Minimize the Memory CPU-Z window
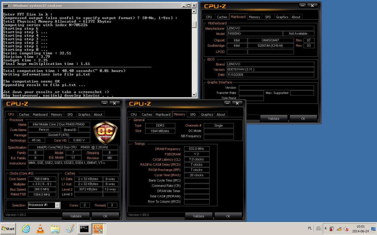The image size is (377, 235). [x=227, y=103]
